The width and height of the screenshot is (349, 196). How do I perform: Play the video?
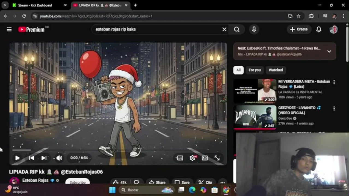(x=17, y=158)
